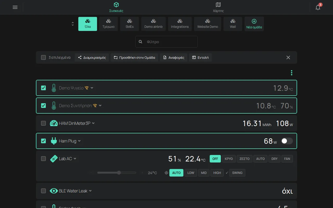
Task: Switch to the Χάρτης tab
Action: [218, 7]
